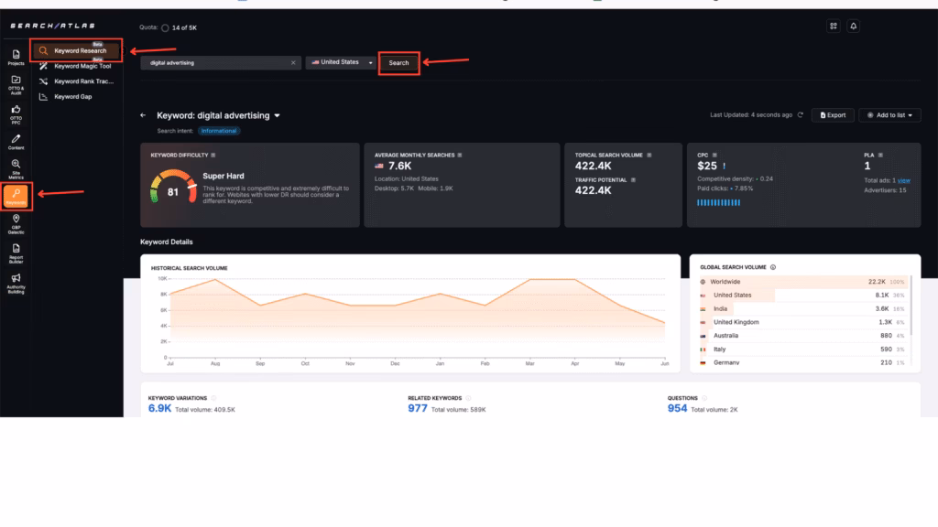Click the OTTO PPC thumbs-up icon
Image resolution: width=938 pixels, height=527 pixels.
(x=16, y=113)
